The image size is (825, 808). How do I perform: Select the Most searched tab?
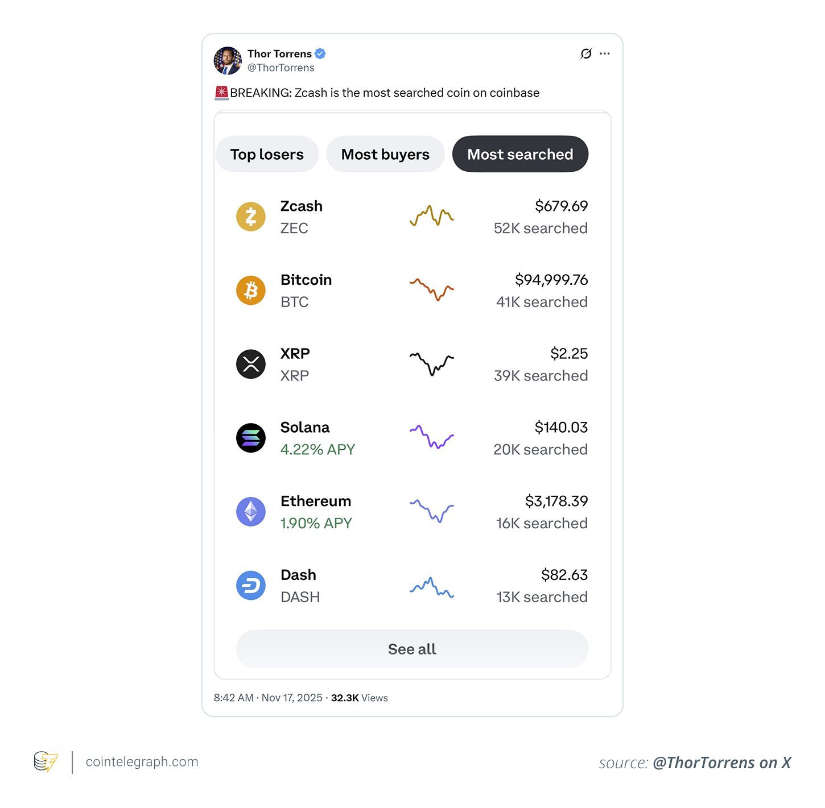tap(519, 154)
